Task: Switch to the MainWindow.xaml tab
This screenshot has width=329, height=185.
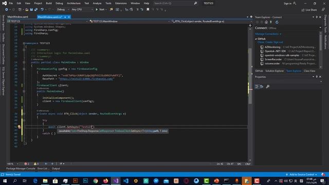Action: click(18, 17)
